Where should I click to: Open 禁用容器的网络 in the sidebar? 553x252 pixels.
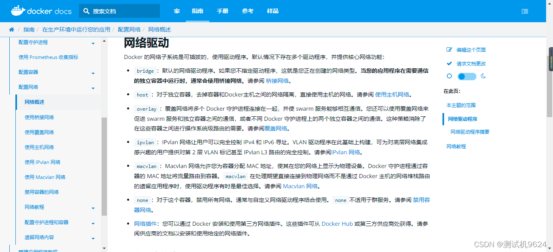42,192
